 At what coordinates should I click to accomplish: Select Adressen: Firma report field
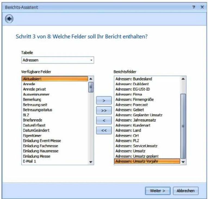pos(147,94)
